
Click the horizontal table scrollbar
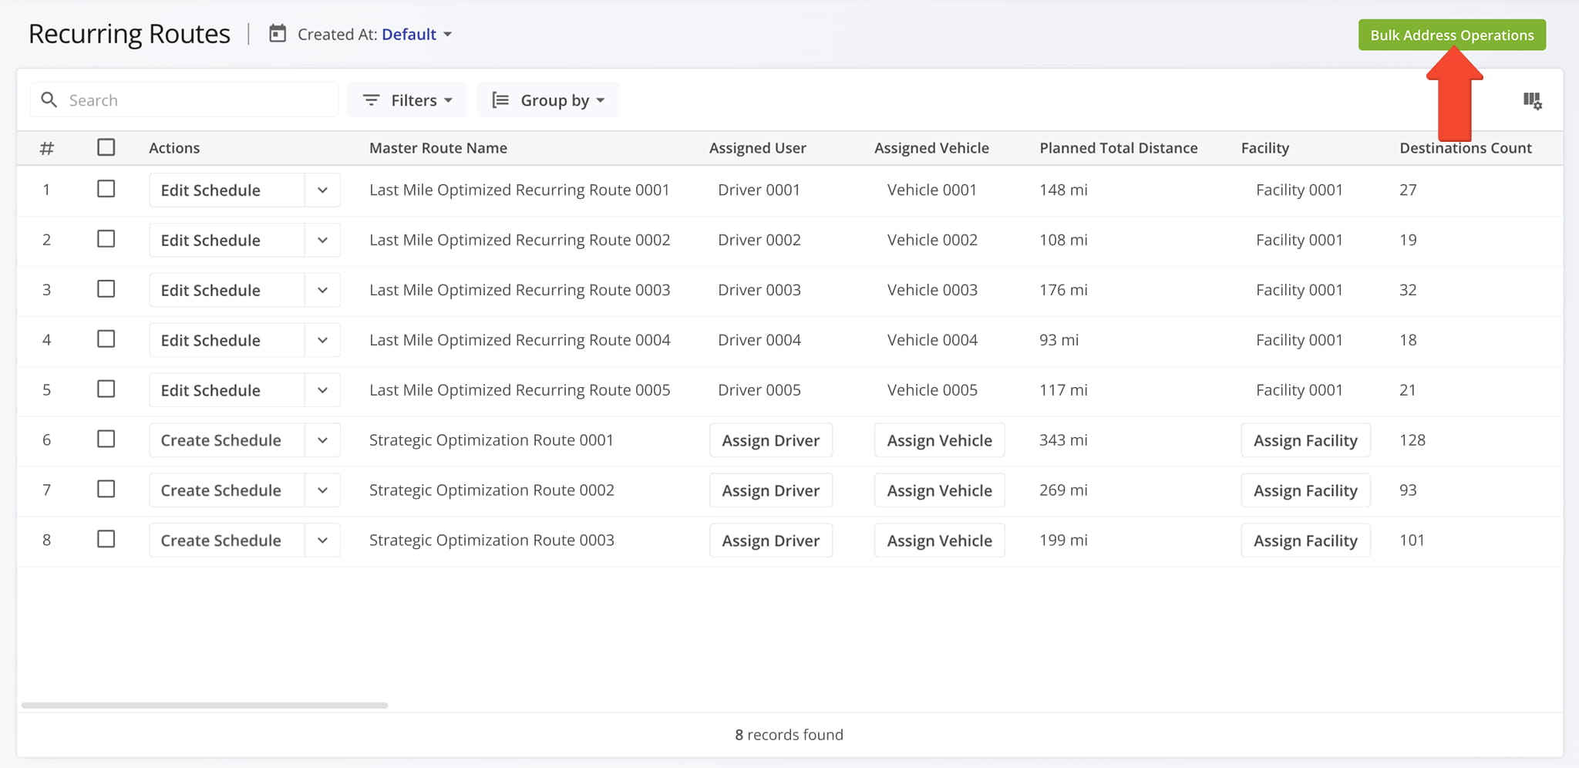(x=204, y=705)
